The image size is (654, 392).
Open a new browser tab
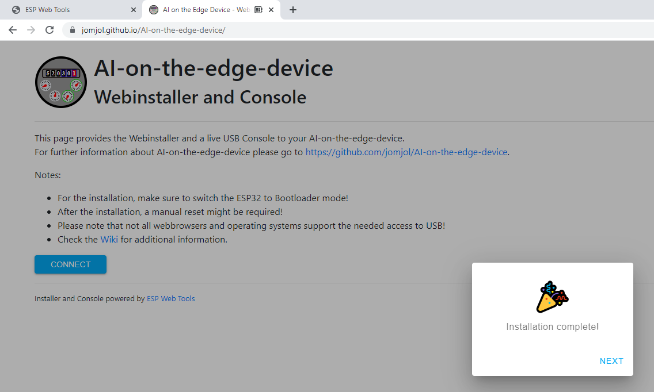coord(293,10)
